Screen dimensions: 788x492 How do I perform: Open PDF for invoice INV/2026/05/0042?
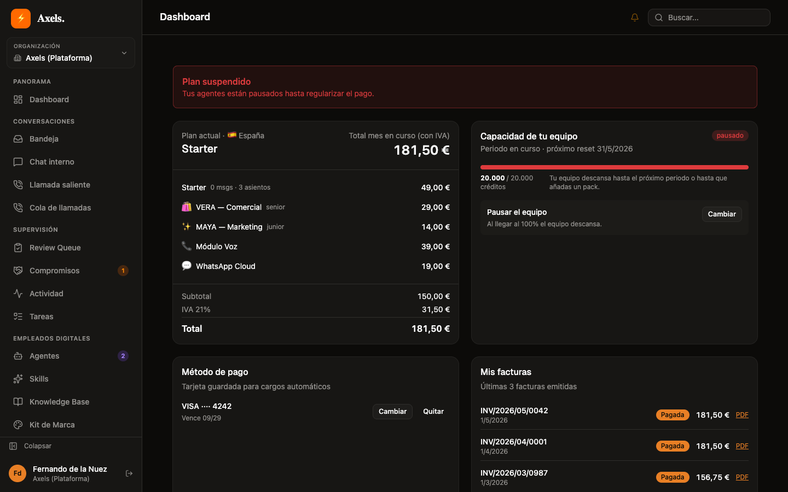point(742,415)
